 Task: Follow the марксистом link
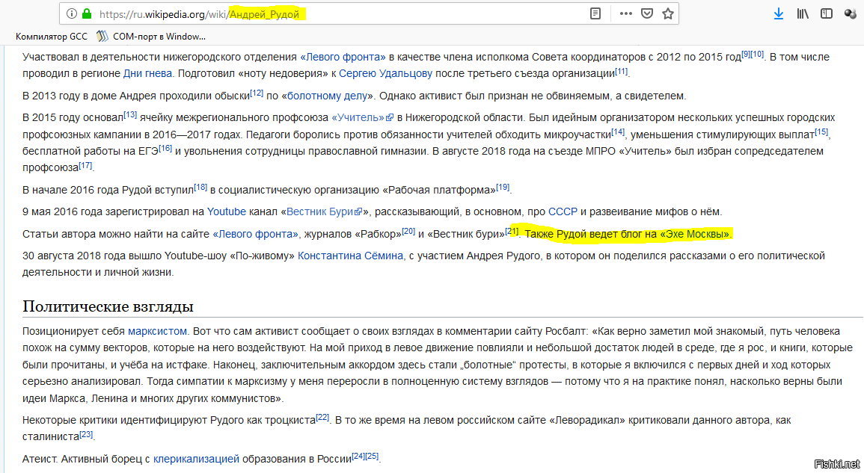pos(158,332)
